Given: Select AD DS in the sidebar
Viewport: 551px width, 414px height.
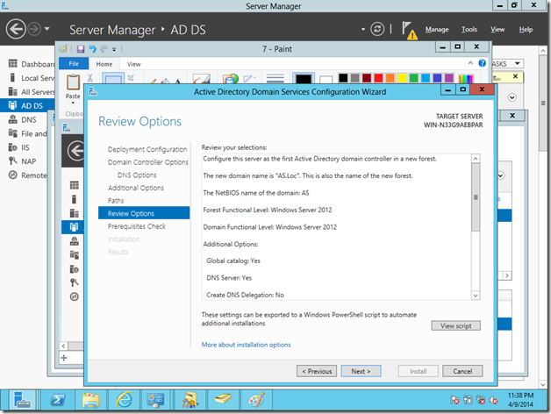Looking at the screenshot, I should (27, 106).
